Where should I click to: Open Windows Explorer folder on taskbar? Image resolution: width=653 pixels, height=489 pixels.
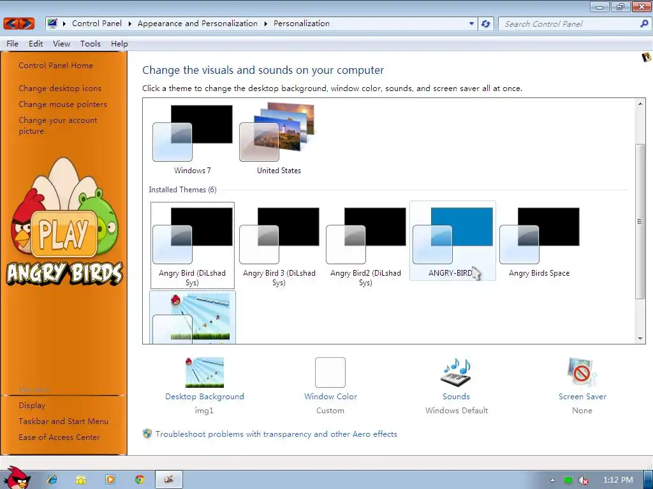81,480
